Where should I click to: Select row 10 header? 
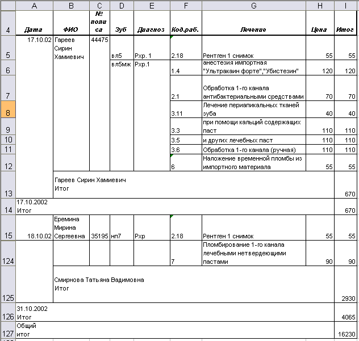click(x=8, y=140)
